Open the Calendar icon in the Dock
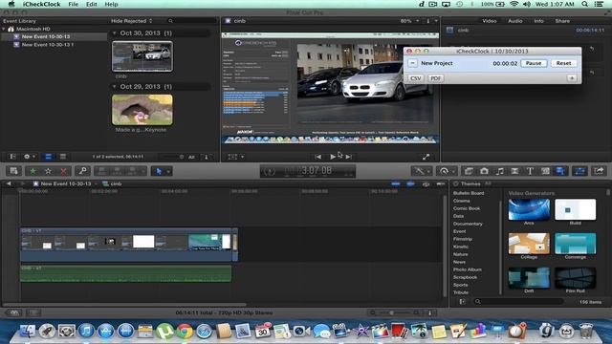The height and width of the screenshot is (344, 612). pyautogui.click(x=263, y=332)
